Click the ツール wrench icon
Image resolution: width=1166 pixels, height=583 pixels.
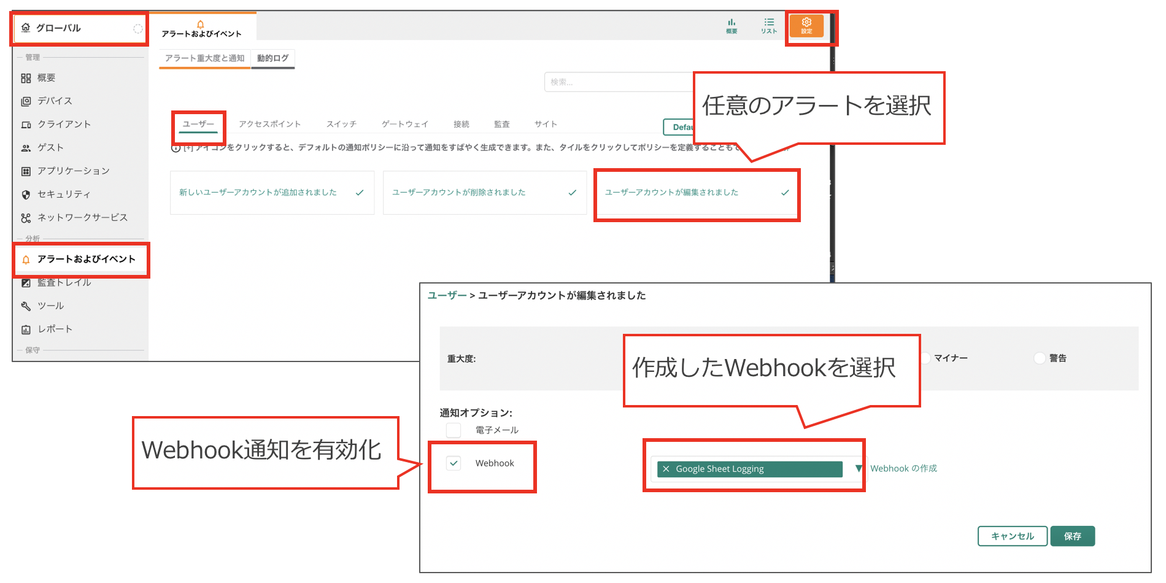(x=26, y=306)
